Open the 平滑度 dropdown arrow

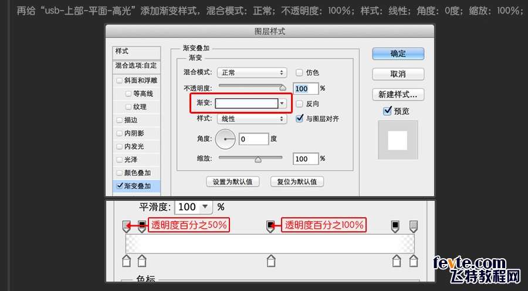coord(205,207)
